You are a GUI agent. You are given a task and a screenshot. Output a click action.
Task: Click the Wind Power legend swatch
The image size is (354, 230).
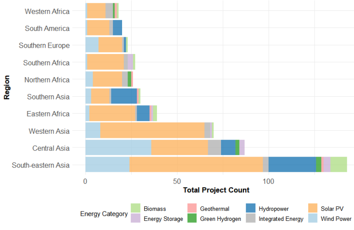point(313,219)
